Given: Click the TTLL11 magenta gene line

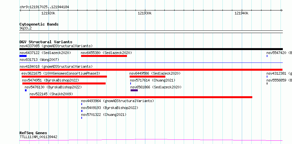Looking at the screenshot, I should pyautogui.click(x=151, y=140).
